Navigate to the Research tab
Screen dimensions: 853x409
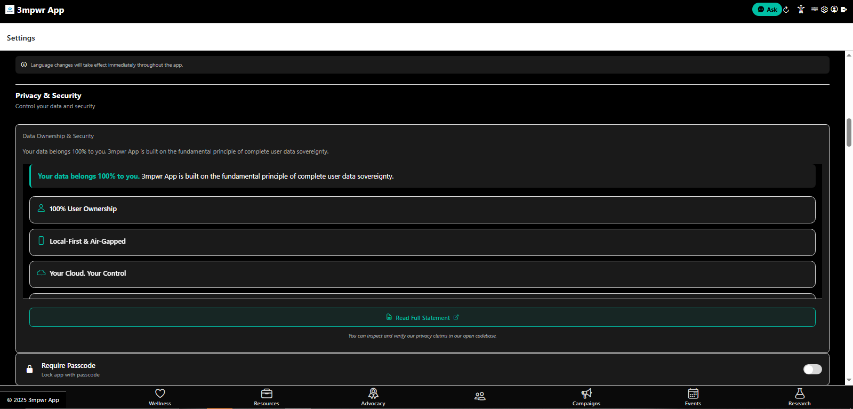click(799, 397)
